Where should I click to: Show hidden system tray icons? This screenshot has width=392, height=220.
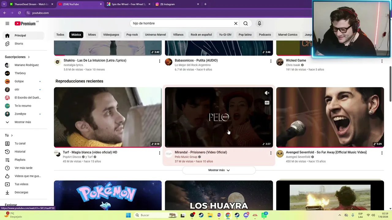click(x=339, y=215)
